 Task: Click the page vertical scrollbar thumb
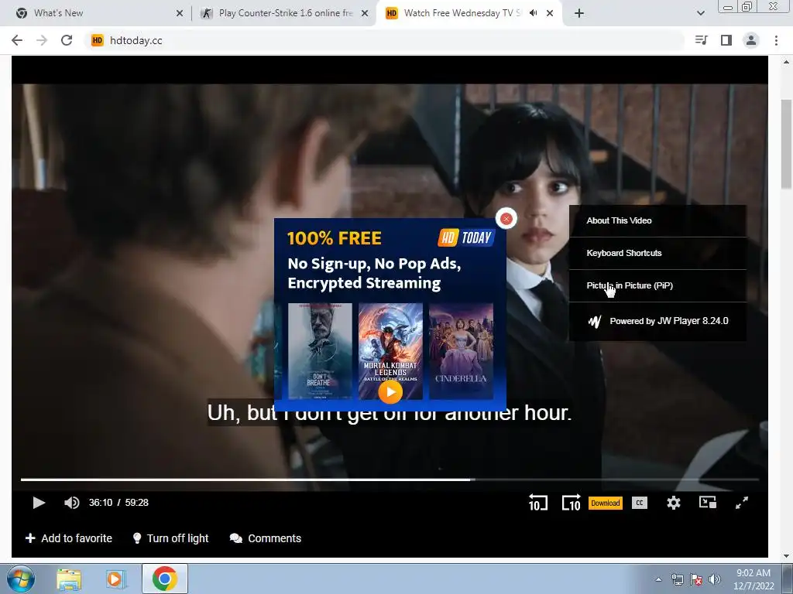point(786,144)
